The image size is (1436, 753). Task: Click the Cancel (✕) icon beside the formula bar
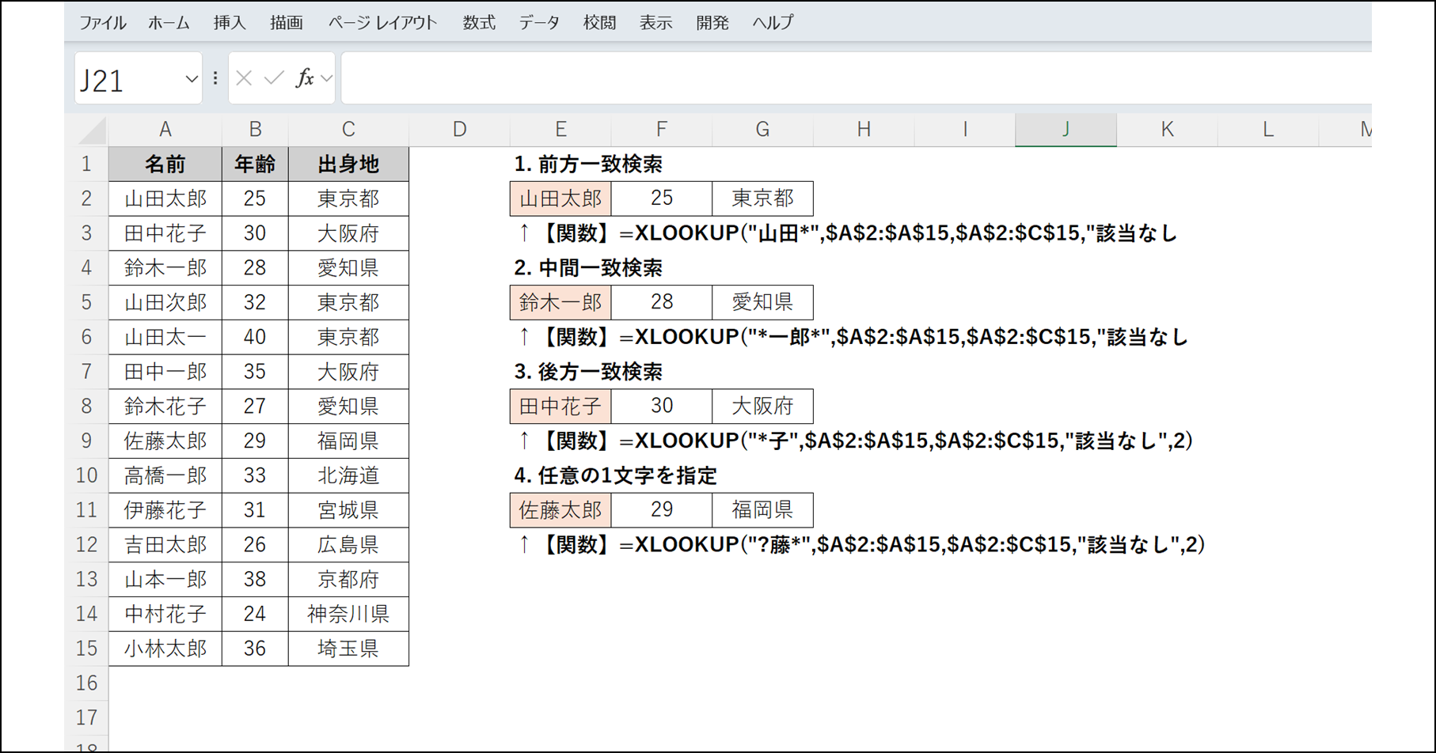click(244, 78)
